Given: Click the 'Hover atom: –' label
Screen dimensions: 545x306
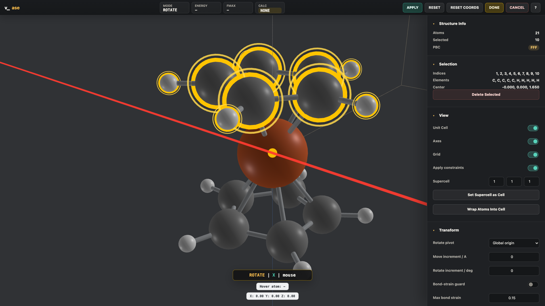Looking at the screenshot, I should [x=272, y=286].
